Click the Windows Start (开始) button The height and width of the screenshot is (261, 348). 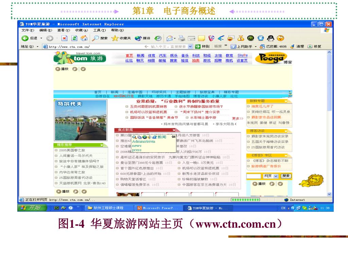pos(32,208)
